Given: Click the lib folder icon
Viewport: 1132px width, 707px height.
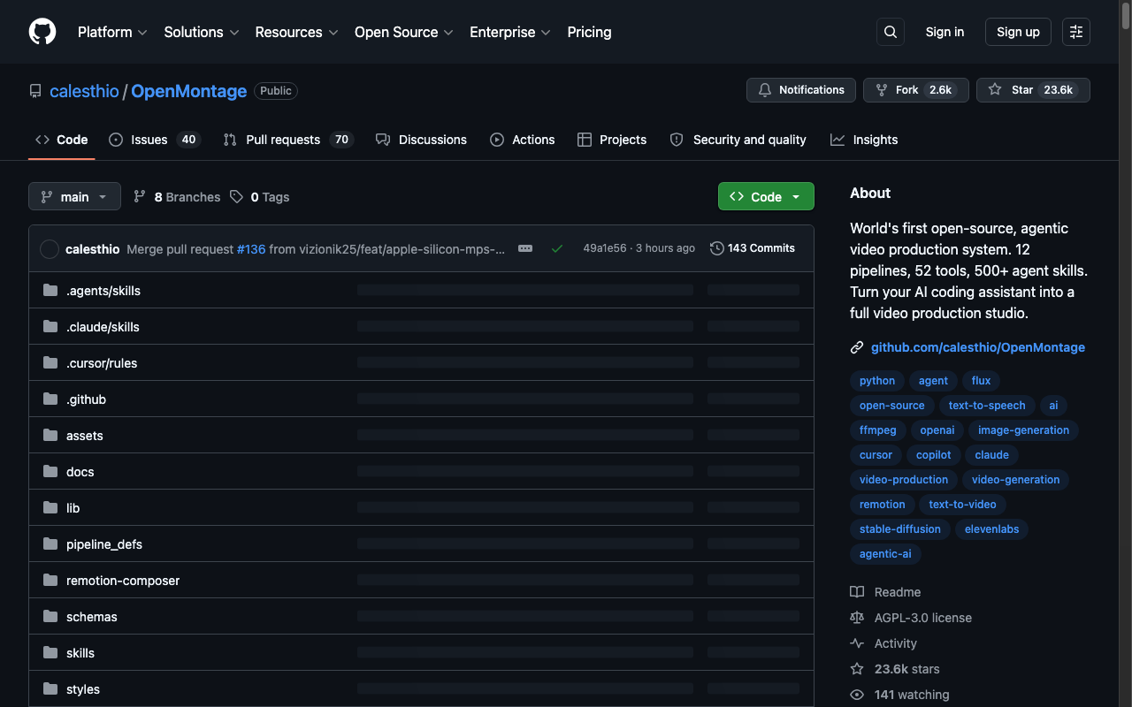Looking at the screenshot, I should pyautogui.click(x=50, y=508).
